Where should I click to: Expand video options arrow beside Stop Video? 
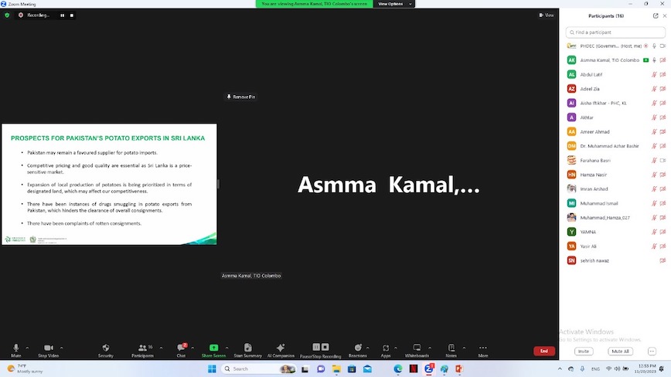point(62,348)
